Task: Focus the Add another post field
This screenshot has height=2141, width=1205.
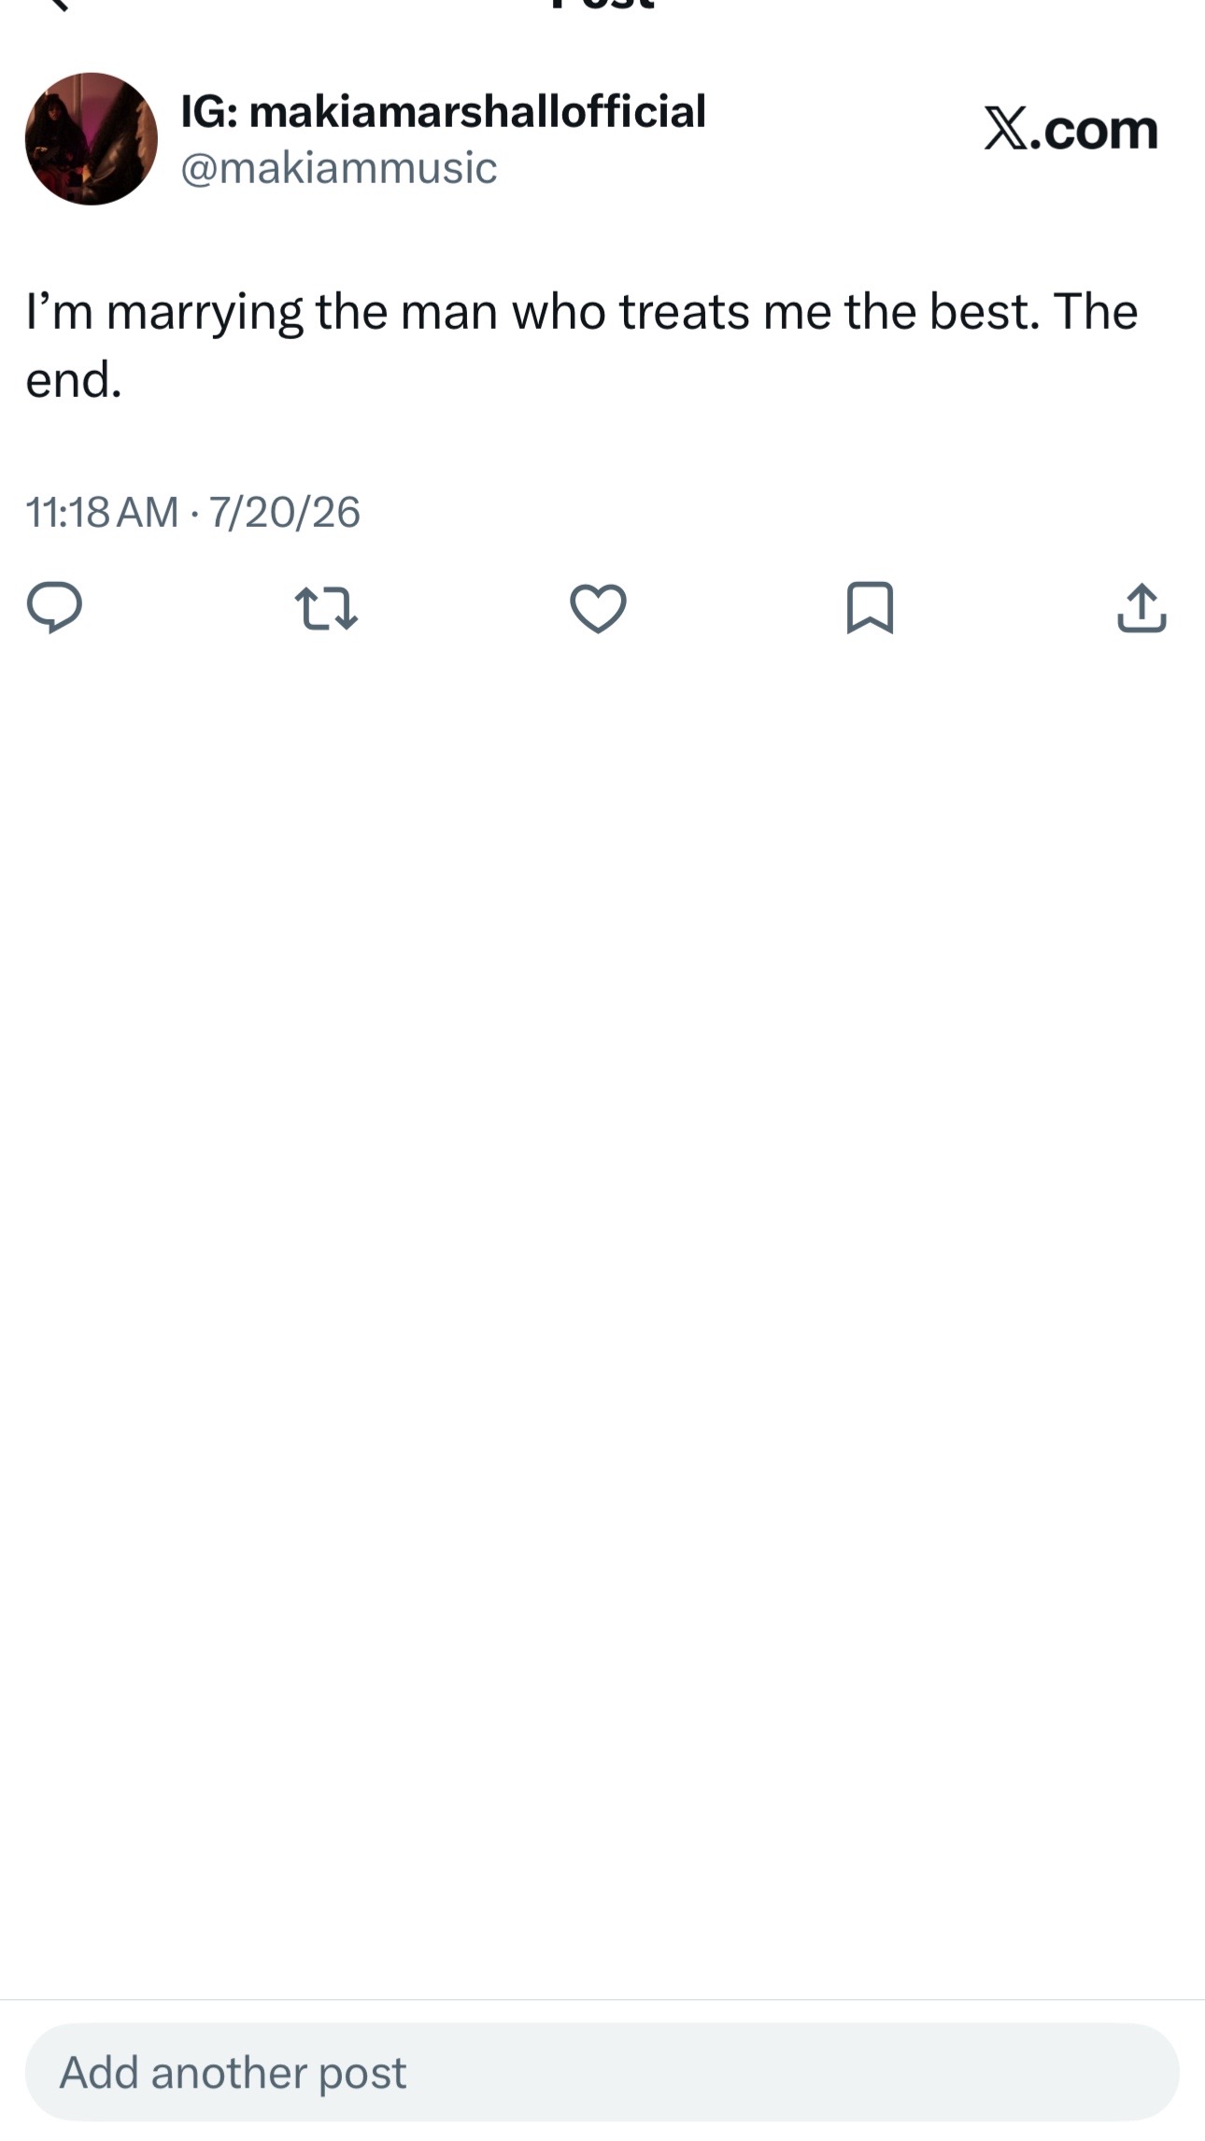Action: tap(602, 2072)
